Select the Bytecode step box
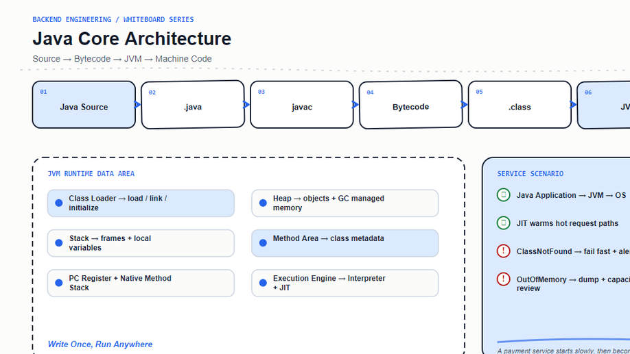630x354 pixels. pyautogui.click(x=410, y=105)
